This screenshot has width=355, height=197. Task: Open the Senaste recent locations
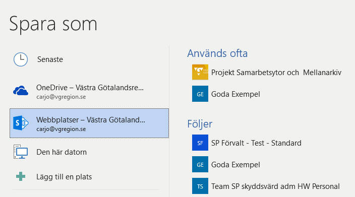[89, 59]
